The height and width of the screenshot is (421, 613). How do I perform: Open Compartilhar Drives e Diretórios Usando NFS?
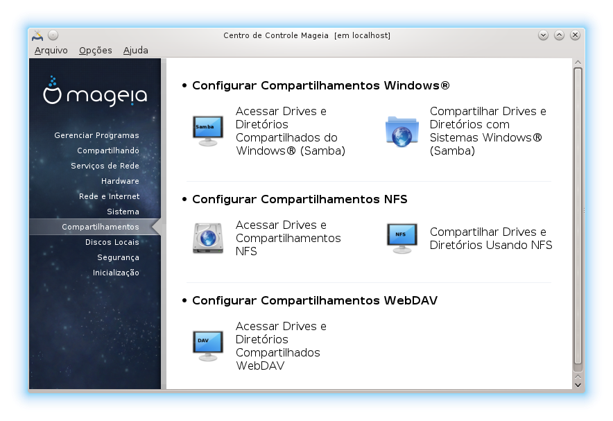click(491, 239)
